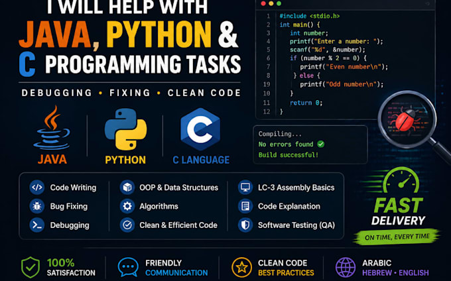Click the "Algorithms" text

pos(159,206)
